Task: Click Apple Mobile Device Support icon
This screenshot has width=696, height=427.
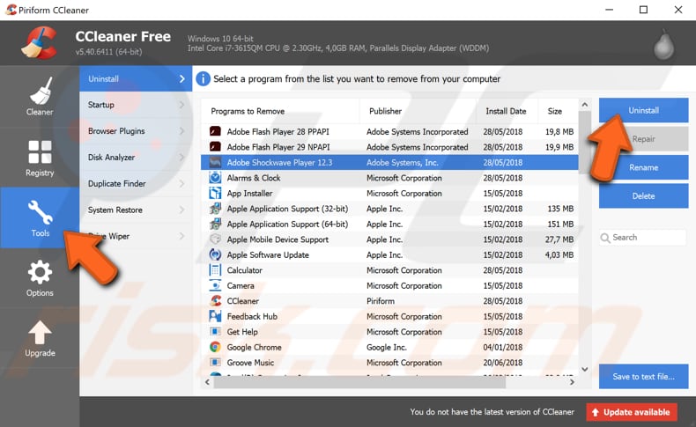Action: pyautogui.click(x=215, y=239)
